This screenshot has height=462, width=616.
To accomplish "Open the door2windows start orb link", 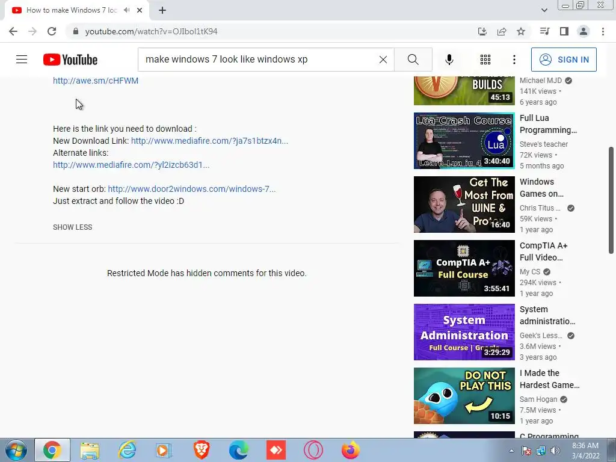I will tap(192, 189).
